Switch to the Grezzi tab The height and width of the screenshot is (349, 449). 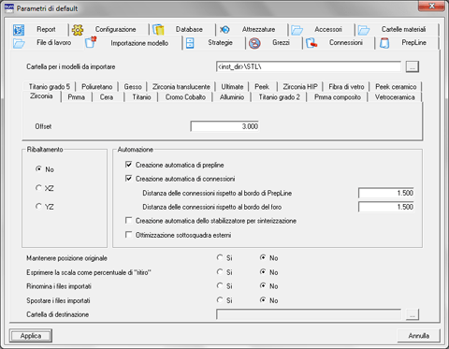click(x=274, y=43)
